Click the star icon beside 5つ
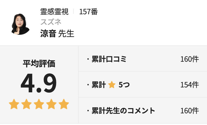 point(112,85)
